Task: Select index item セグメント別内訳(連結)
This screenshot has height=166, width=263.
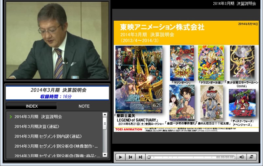Action: tap(48, 136)
